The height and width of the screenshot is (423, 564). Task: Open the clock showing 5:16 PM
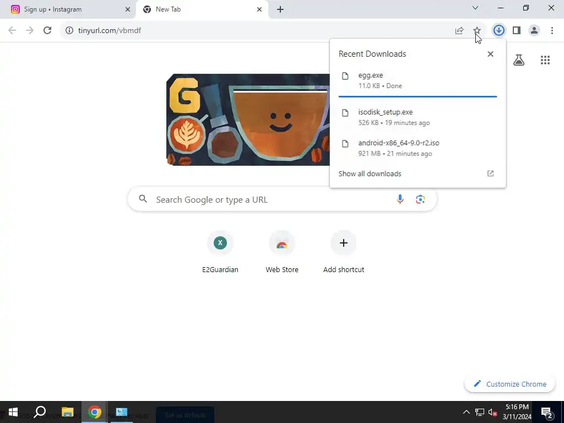pos(517,412)
